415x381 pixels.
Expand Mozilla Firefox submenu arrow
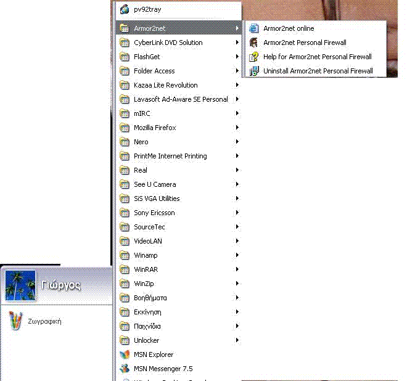coord(237,128)
